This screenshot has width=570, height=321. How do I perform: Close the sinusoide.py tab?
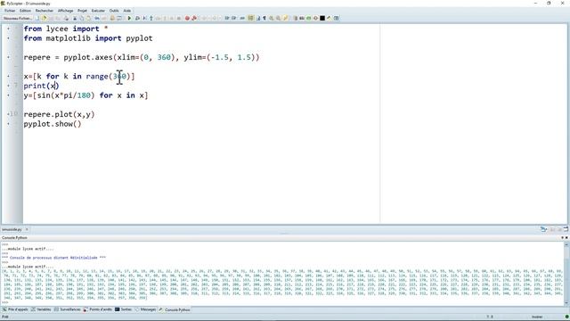pyautogui.click(x=27, y=229)
